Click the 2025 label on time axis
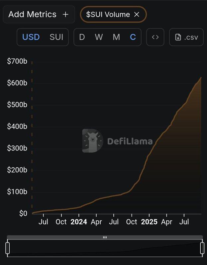Image resolution: width=207 pixels, height=265 pixels. click(x=149, y=222)
